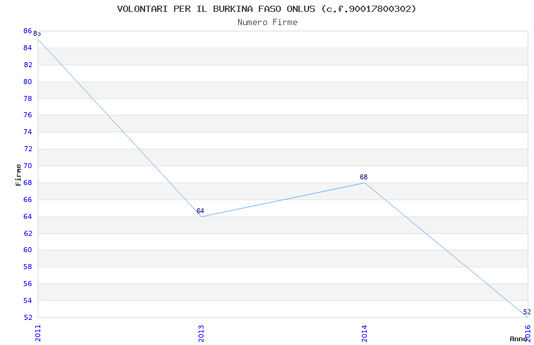The height and width of the screenshot is (345, 534).
Task: Click x-axis year 2011
Action: point(38,333)
